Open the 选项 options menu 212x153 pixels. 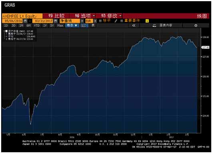coord(85,16)
